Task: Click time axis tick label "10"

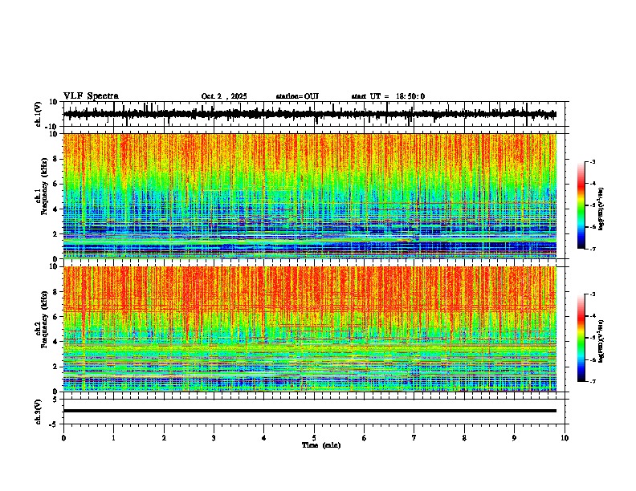Action: point(565,438)
